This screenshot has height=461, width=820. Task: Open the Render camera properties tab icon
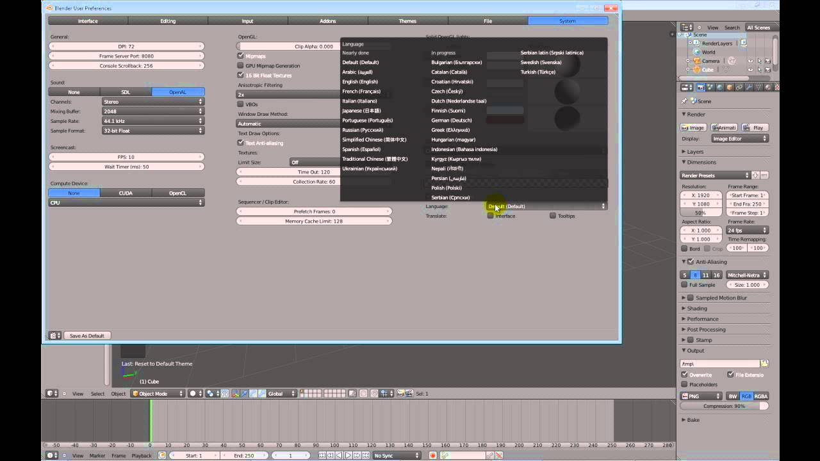coord(701,87)
